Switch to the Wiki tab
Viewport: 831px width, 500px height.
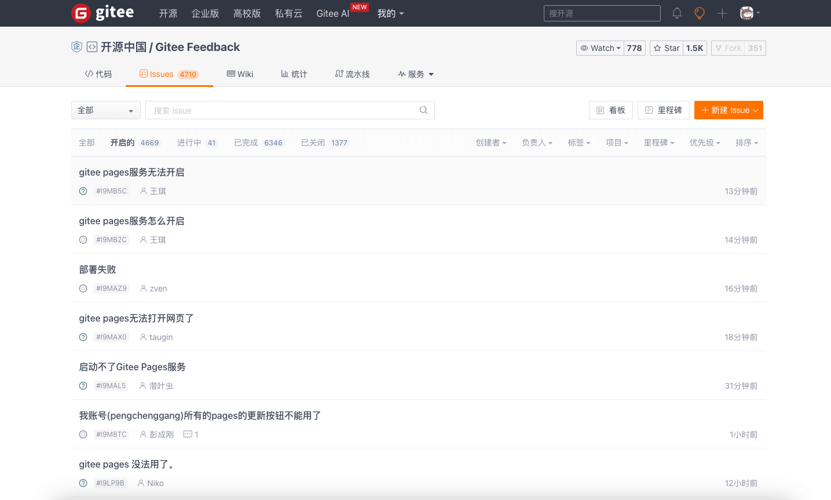tap(240, 74)
